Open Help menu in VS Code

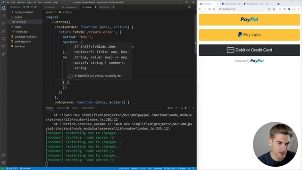[x=56, y=2]
